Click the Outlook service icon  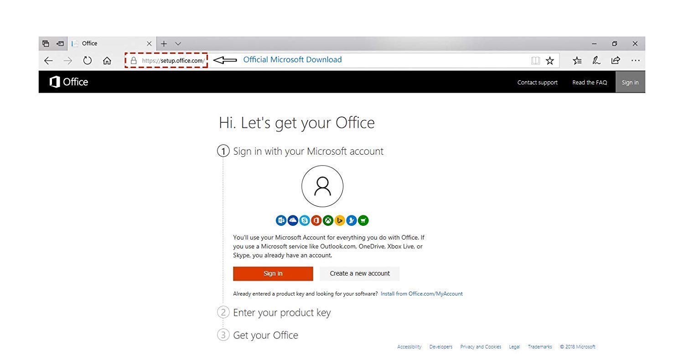(x=281, y=221)
